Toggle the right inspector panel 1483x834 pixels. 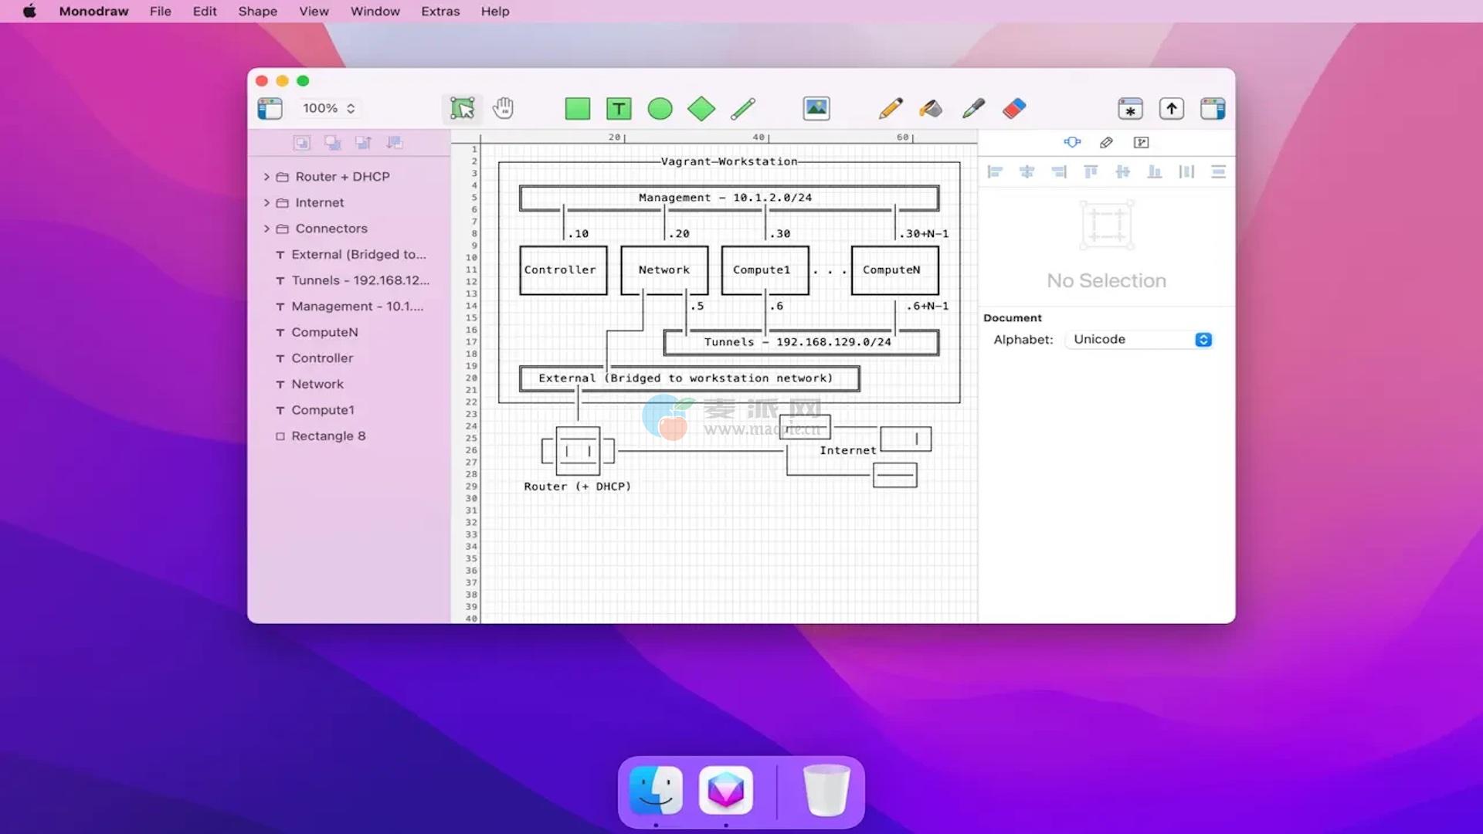1213,109
